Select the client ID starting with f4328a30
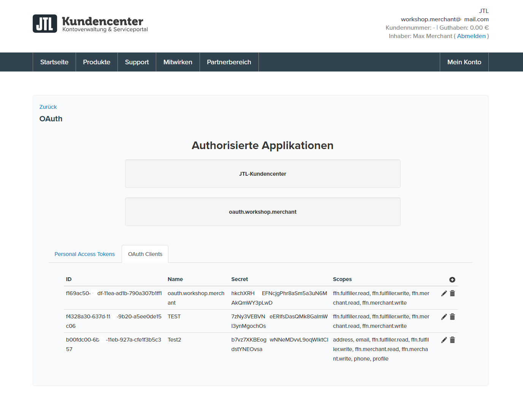The image size is (523, 410). (114, 321)
